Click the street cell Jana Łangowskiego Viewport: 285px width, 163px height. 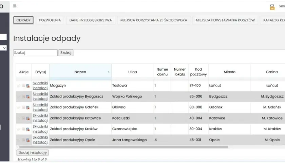[133, 140]
